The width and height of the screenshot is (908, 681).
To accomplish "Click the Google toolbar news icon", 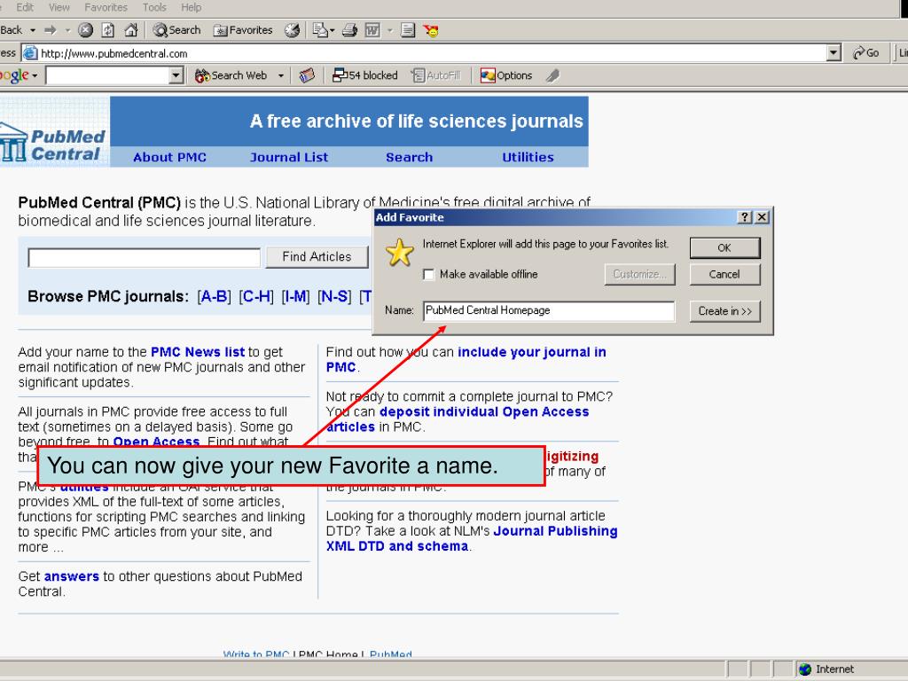I will (307, 75).
